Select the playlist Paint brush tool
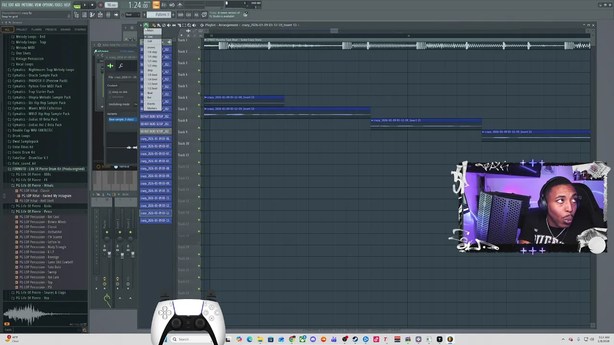Image resolution: width=614 pixels, height=345 pixels. 159,25
